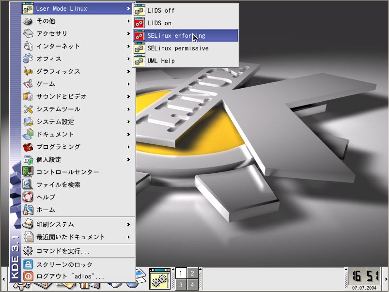Viewport: 389px width, 292px height.
Task: Choose SELinux permissive from the submenu
Action: [x=186, y=48]
